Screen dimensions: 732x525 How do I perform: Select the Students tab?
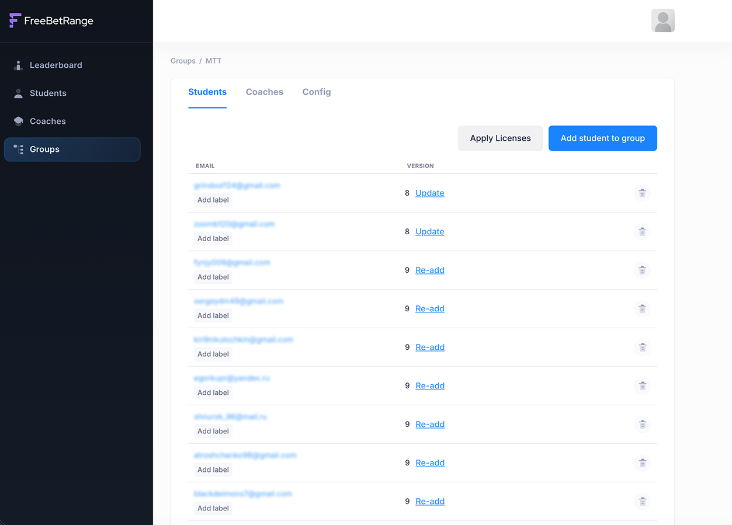click(x=207, y=92)
